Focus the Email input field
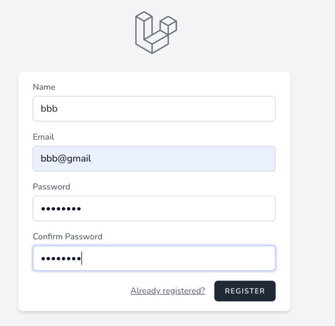The height and width of the screenshot is (326, 335). [x=154, y=158]
